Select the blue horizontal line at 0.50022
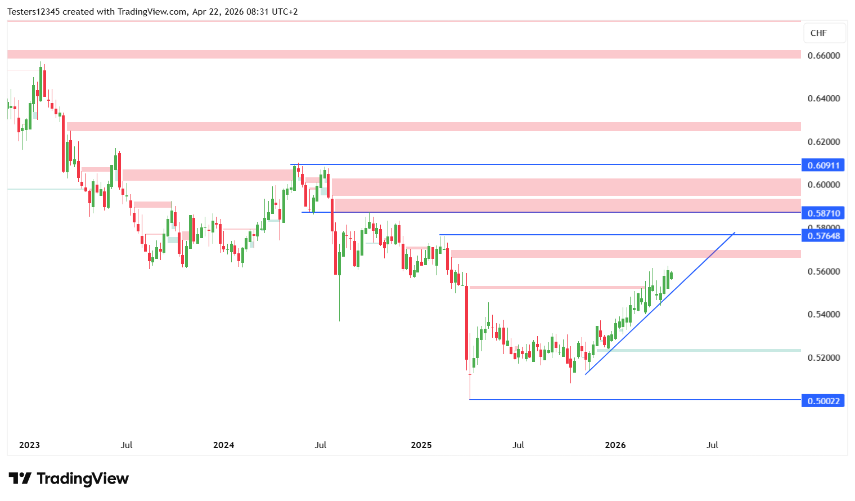Screen dimensions: 855x501 click(x=635, y=400)
